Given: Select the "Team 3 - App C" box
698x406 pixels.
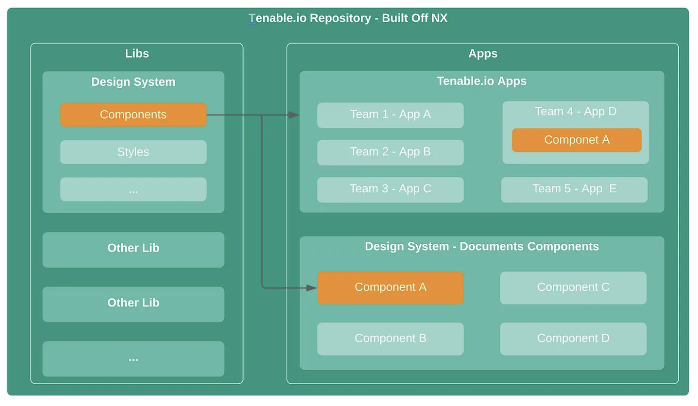Looking at the screenshot, I should point(391,190).
